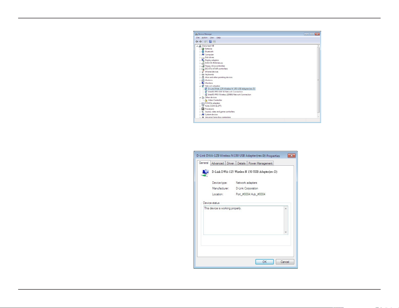The height and width of the screenshot is (308, 399).
Task: Open the File menu in Device Manager
Action: click(198, 38)
